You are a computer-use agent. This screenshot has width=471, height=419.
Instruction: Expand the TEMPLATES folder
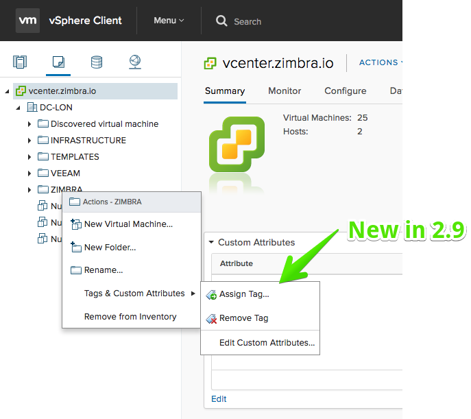point(29,157)
